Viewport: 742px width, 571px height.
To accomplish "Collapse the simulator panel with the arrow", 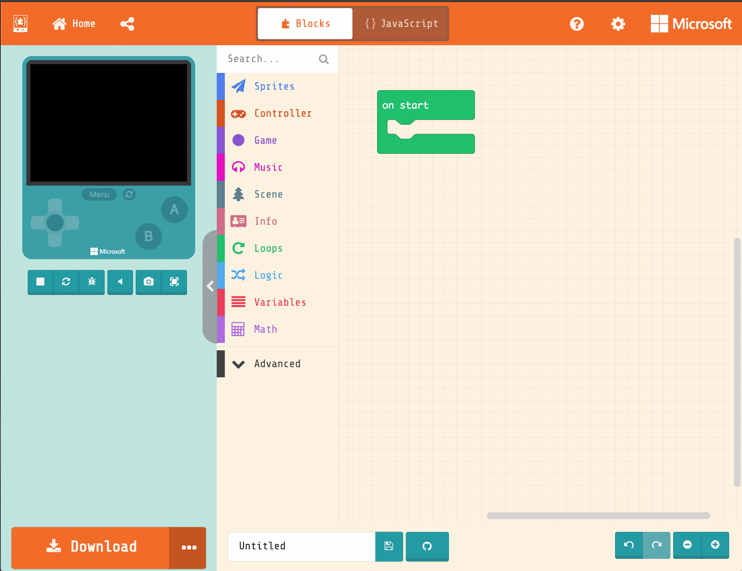I will point(210,287).
